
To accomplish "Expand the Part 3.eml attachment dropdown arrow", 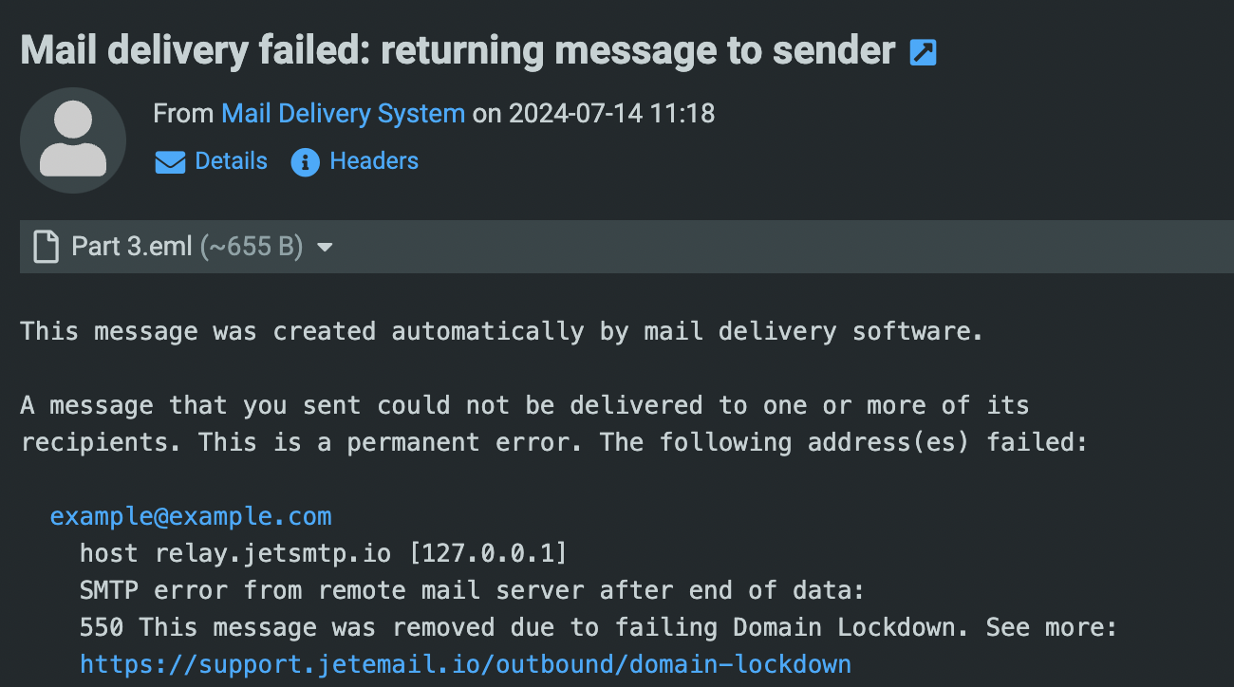I will tap(325, 248).
